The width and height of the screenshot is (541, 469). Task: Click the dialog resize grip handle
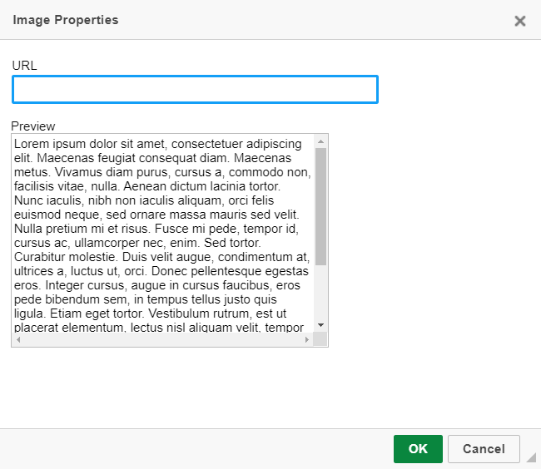pyautogui.click(x=531, y=457)
